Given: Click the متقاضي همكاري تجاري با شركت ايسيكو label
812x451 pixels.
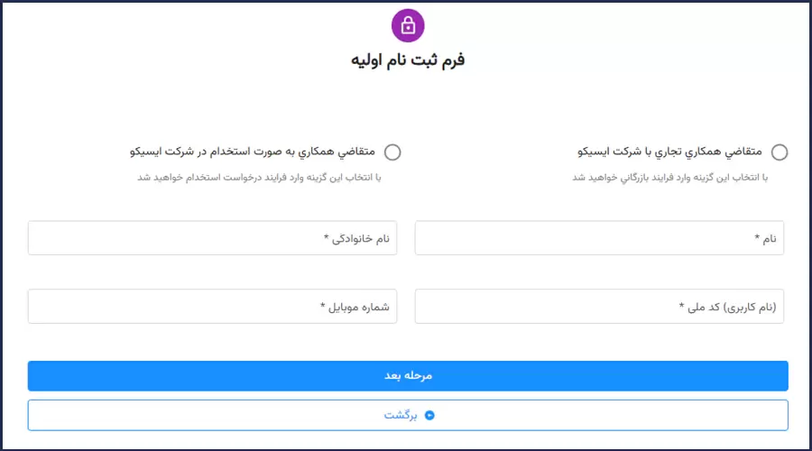Looking at the screenshot, I should click(x=670, y=152).
